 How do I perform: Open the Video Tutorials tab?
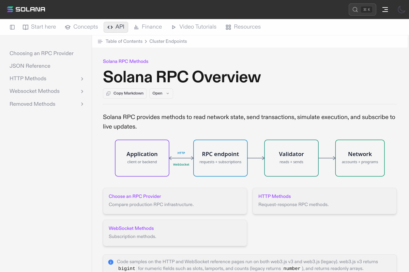pos(194,27)
